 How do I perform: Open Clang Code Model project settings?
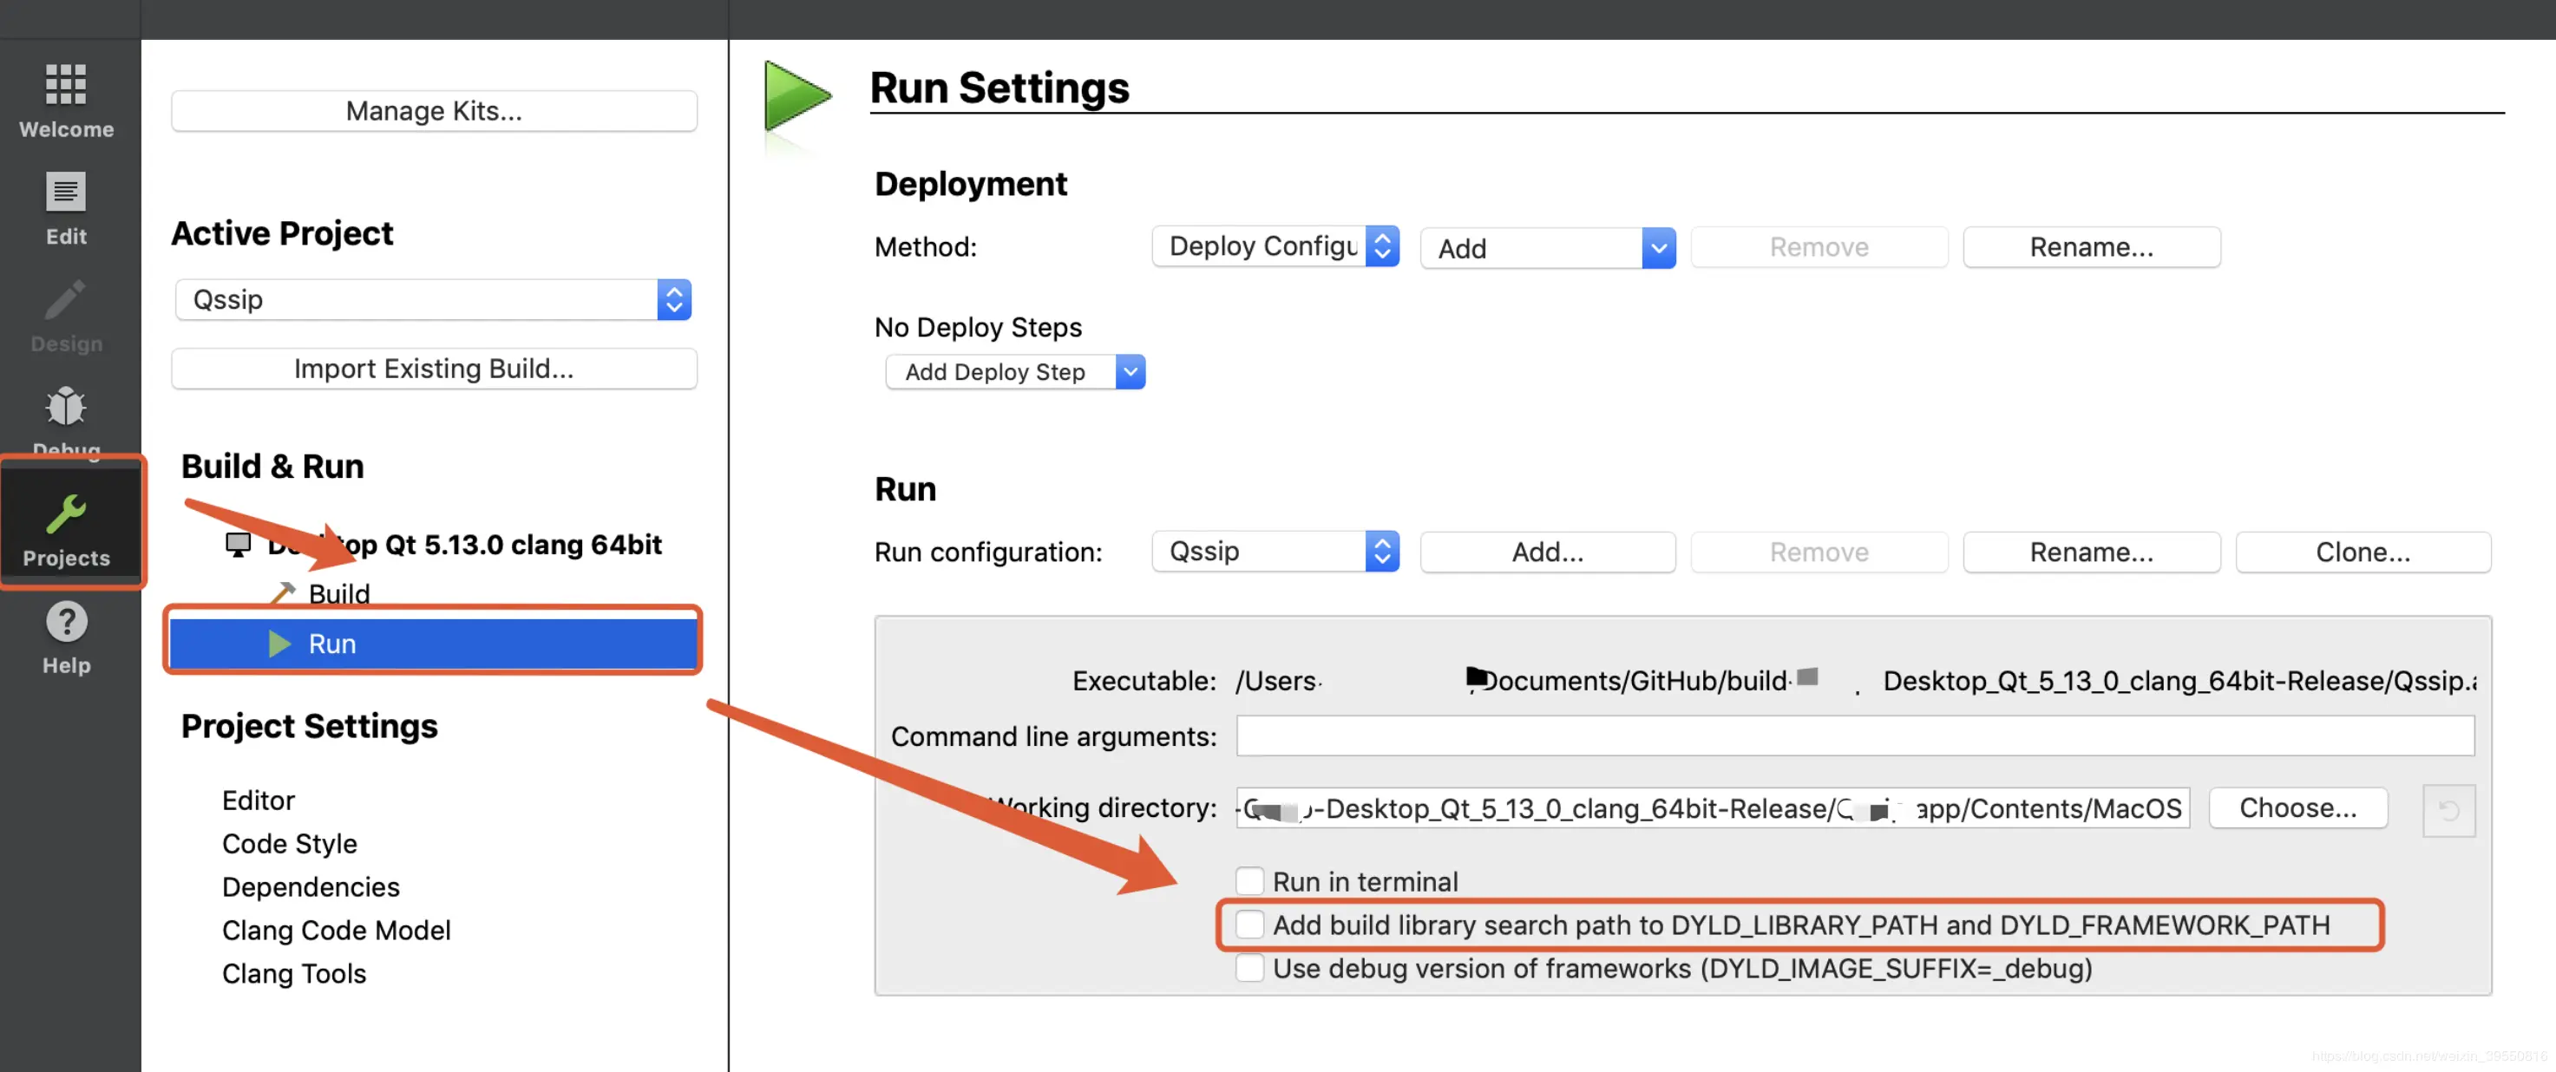click(x=336, y=930)
